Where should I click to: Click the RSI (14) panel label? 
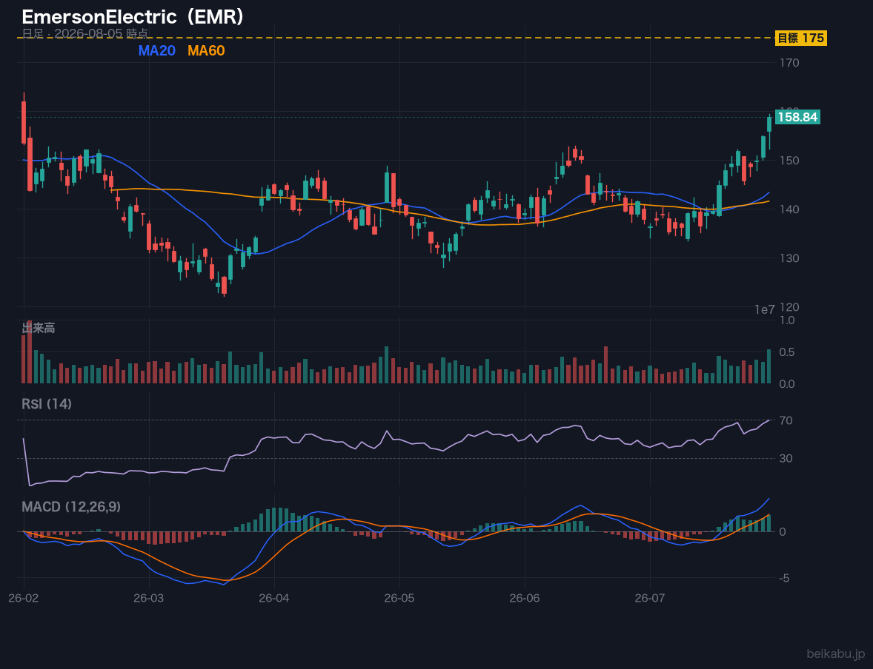coord(47,404)
